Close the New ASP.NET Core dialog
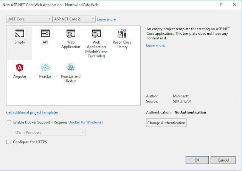This screenshot has height=171, width=242. [234, 5]
